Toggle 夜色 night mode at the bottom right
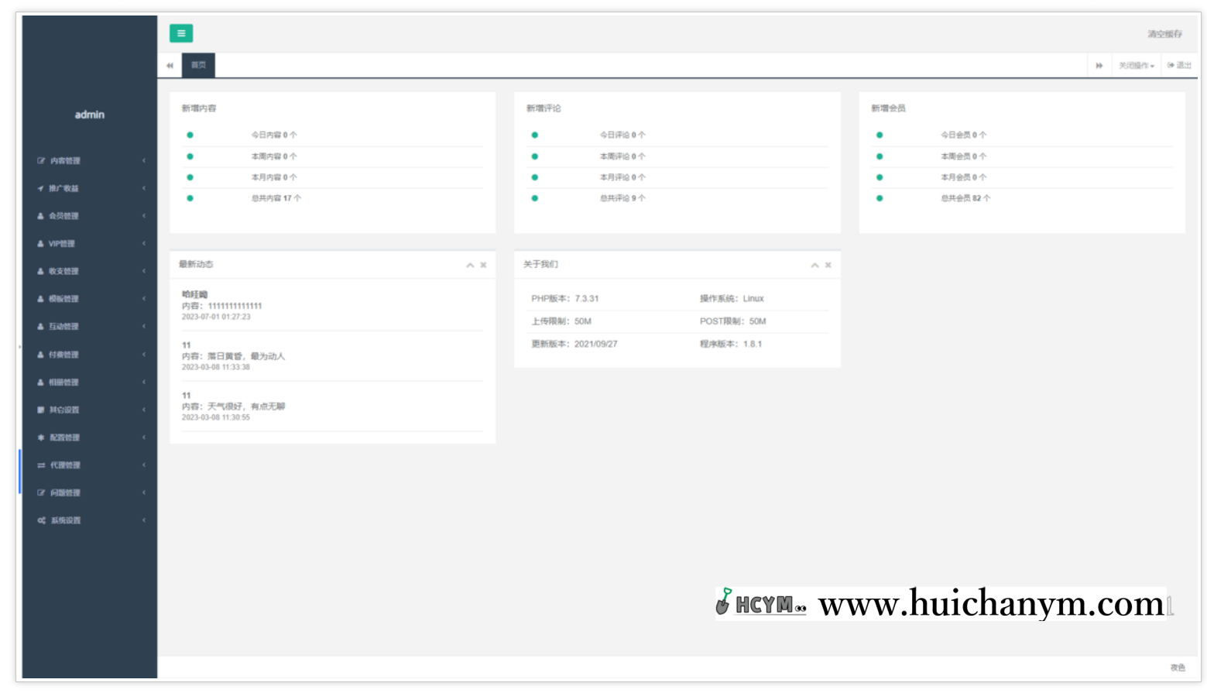The width and height of the screenshot is (1207, 700). (x=1177, y=667)
